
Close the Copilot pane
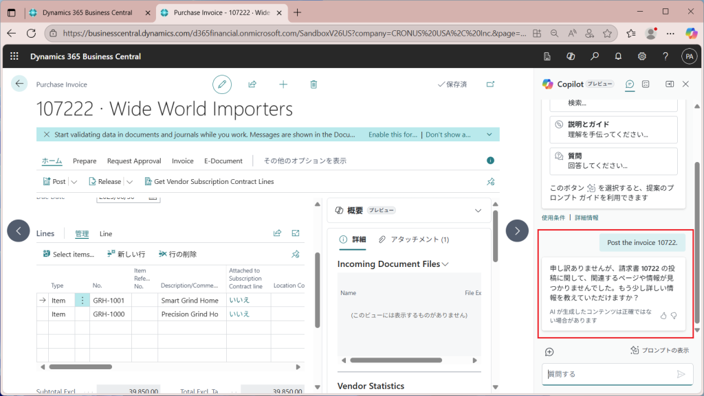pyautogui.click(x=685, y=84)
